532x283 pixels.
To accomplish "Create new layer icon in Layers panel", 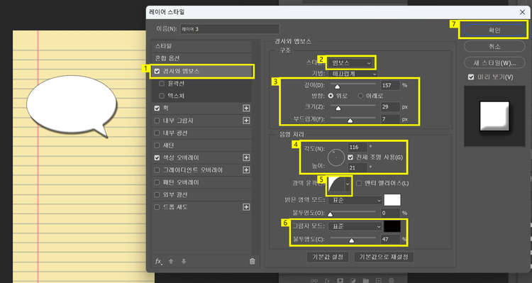I will [x=378, y=280].
